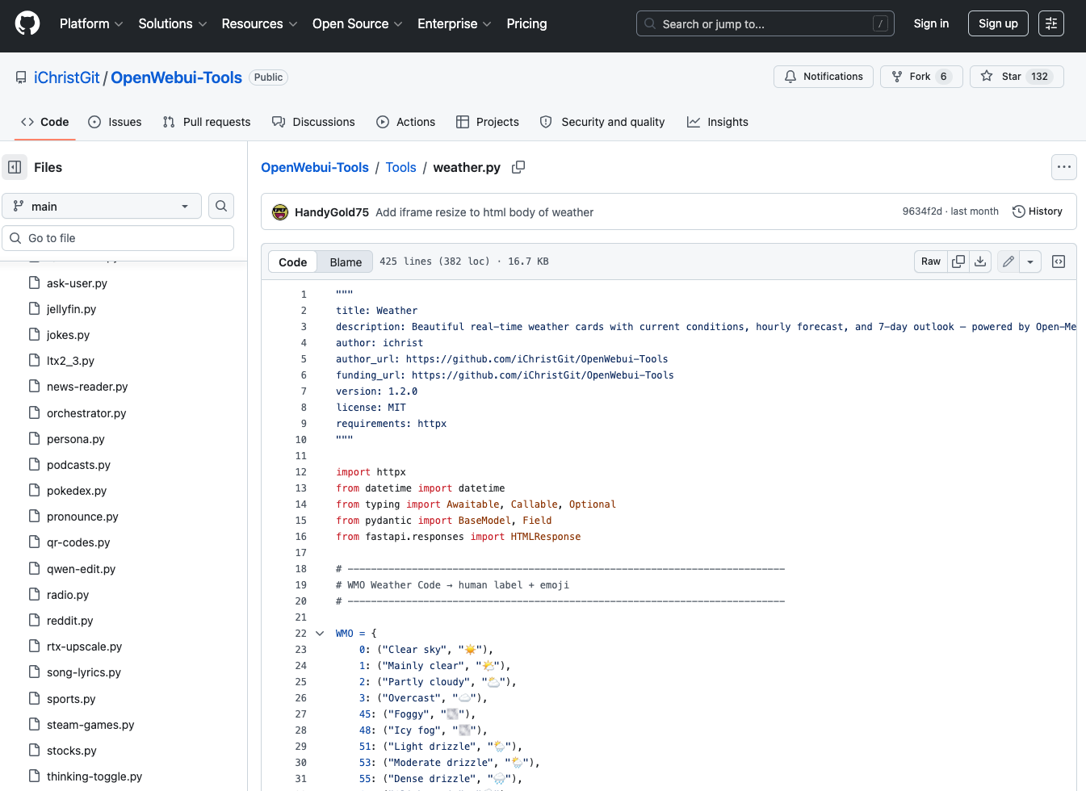This screenshot has height=791, width=1086.
Task: Collapse the WMO code block at line 22
Action: pos(320,634)
